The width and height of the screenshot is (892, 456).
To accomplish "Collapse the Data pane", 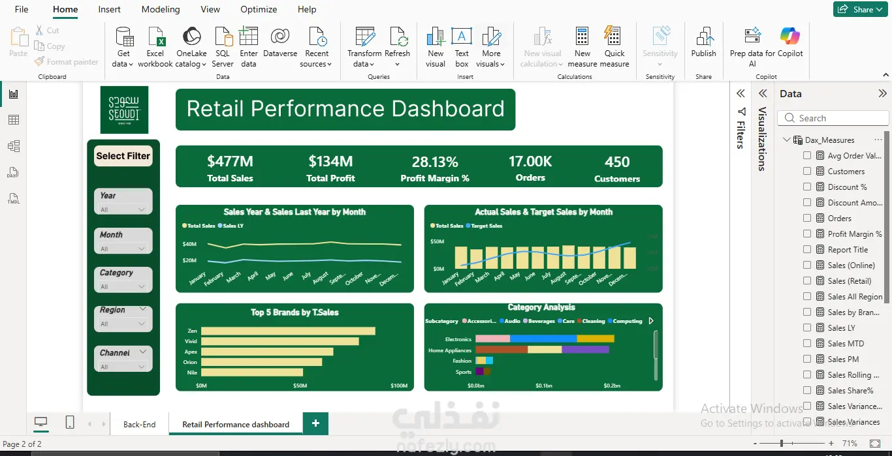I will pyautogui.click(x=882, y=94).
